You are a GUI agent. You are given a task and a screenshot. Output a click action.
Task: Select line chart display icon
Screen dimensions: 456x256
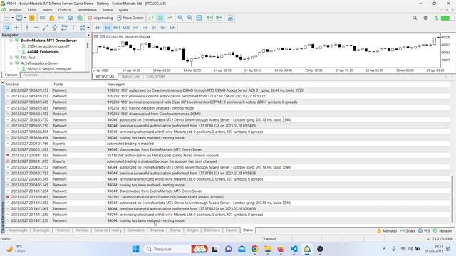tap(170, 18)
